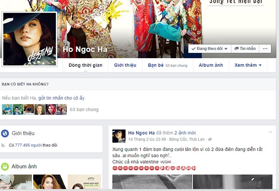The image size is (279, 191).
Task: Open the post author avatar thumbnail
Action: click(x=119, y=136)
